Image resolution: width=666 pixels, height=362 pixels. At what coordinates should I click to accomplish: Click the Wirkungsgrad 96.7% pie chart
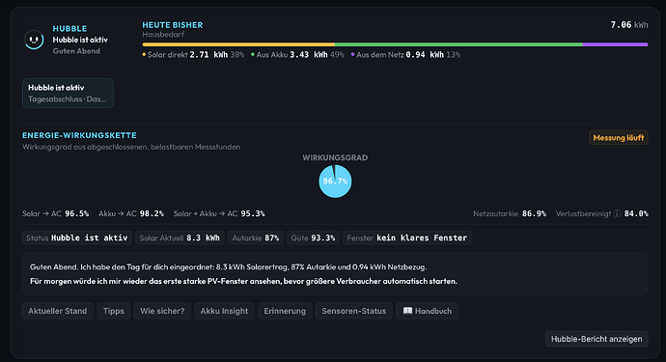pos(335,181)
